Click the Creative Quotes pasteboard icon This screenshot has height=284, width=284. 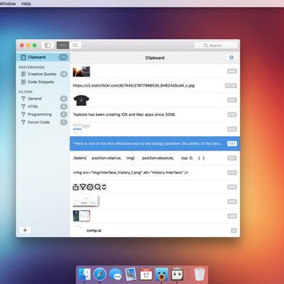[x=23, y=75]
